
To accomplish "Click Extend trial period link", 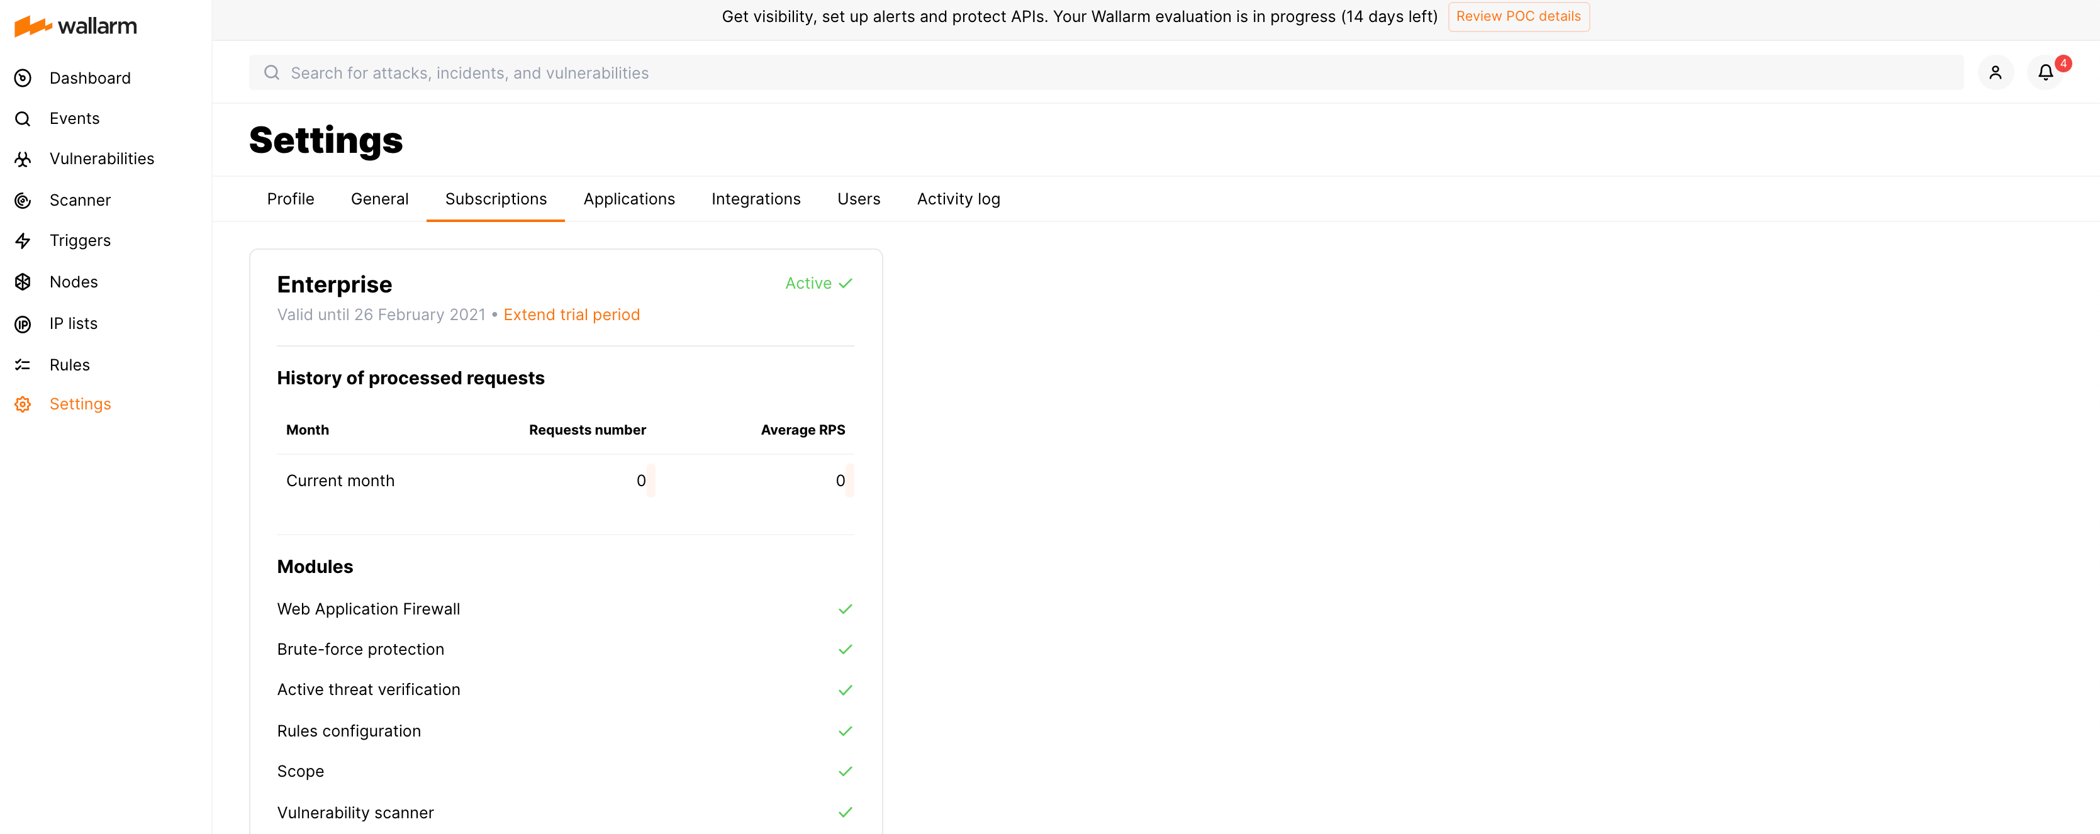I will (571, 314).
